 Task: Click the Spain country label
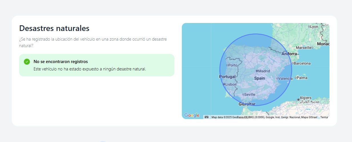[x=260, y=78]
